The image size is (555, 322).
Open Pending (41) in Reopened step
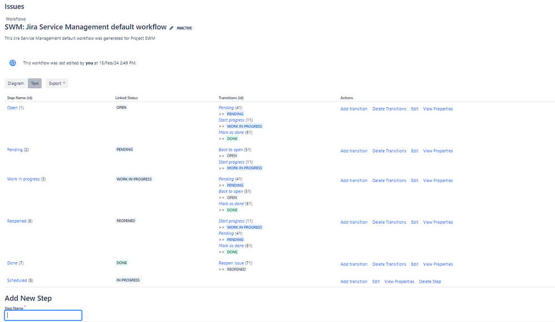pos(226,234)
